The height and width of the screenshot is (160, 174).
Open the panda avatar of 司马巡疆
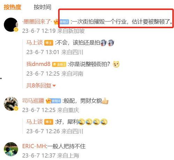click(x=11, y=104)
